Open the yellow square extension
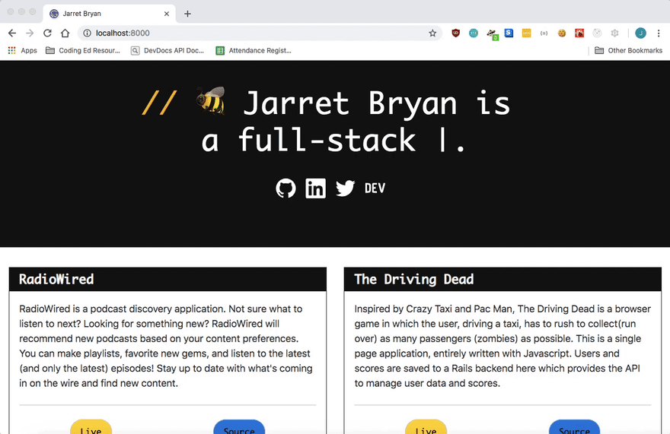Screen dimensions: 670x434 tap(526, 33)
